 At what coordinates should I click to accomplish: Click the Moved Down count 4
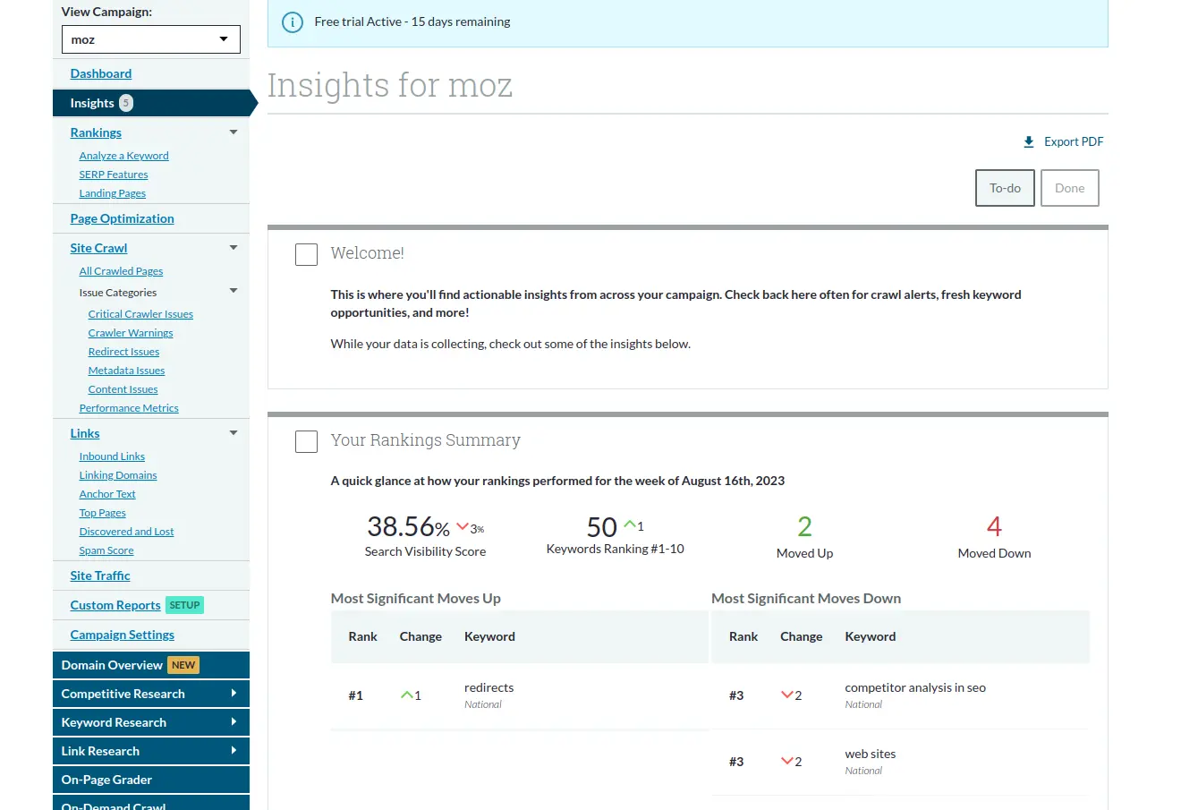click(994, 526)
